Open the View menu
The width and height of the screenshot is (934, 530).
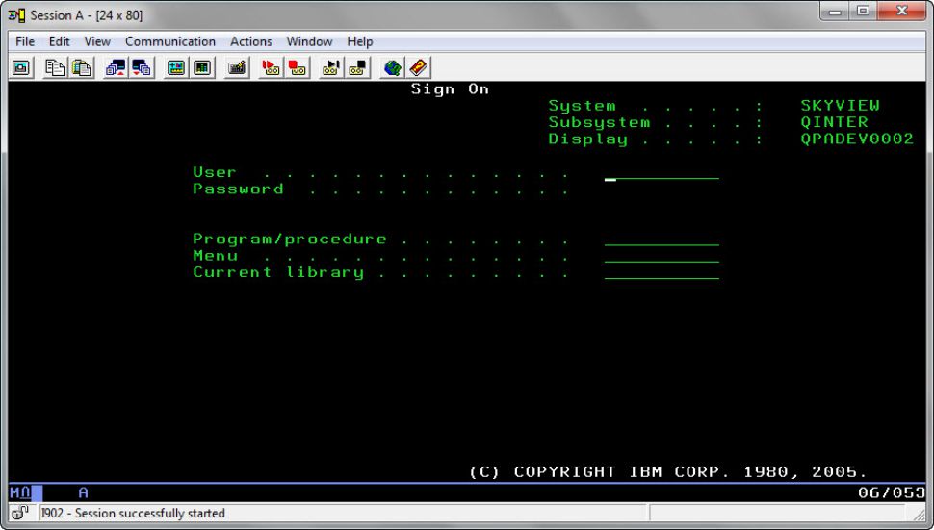point(97,41)
